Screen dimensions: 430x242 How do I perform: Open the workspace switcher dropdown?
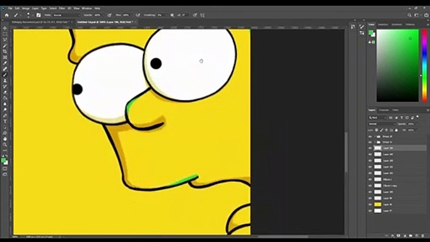[x=417, y=15]
